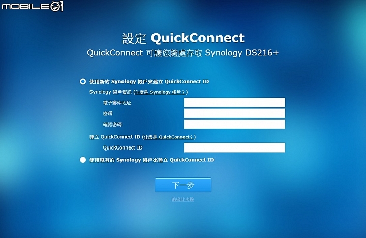Focus the 密碼 password input box
Image resolution: width=366 pixels, height=238 pixels.
coord(234,113)
